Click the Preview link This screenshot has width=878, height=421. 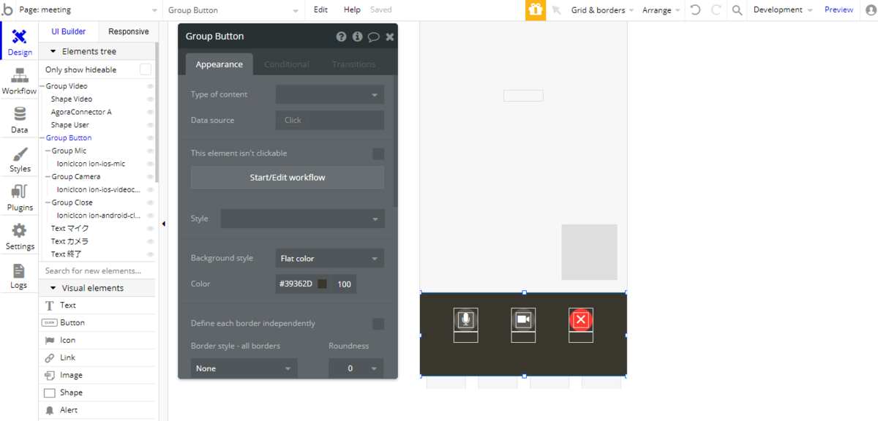click(x=838, y=10)
